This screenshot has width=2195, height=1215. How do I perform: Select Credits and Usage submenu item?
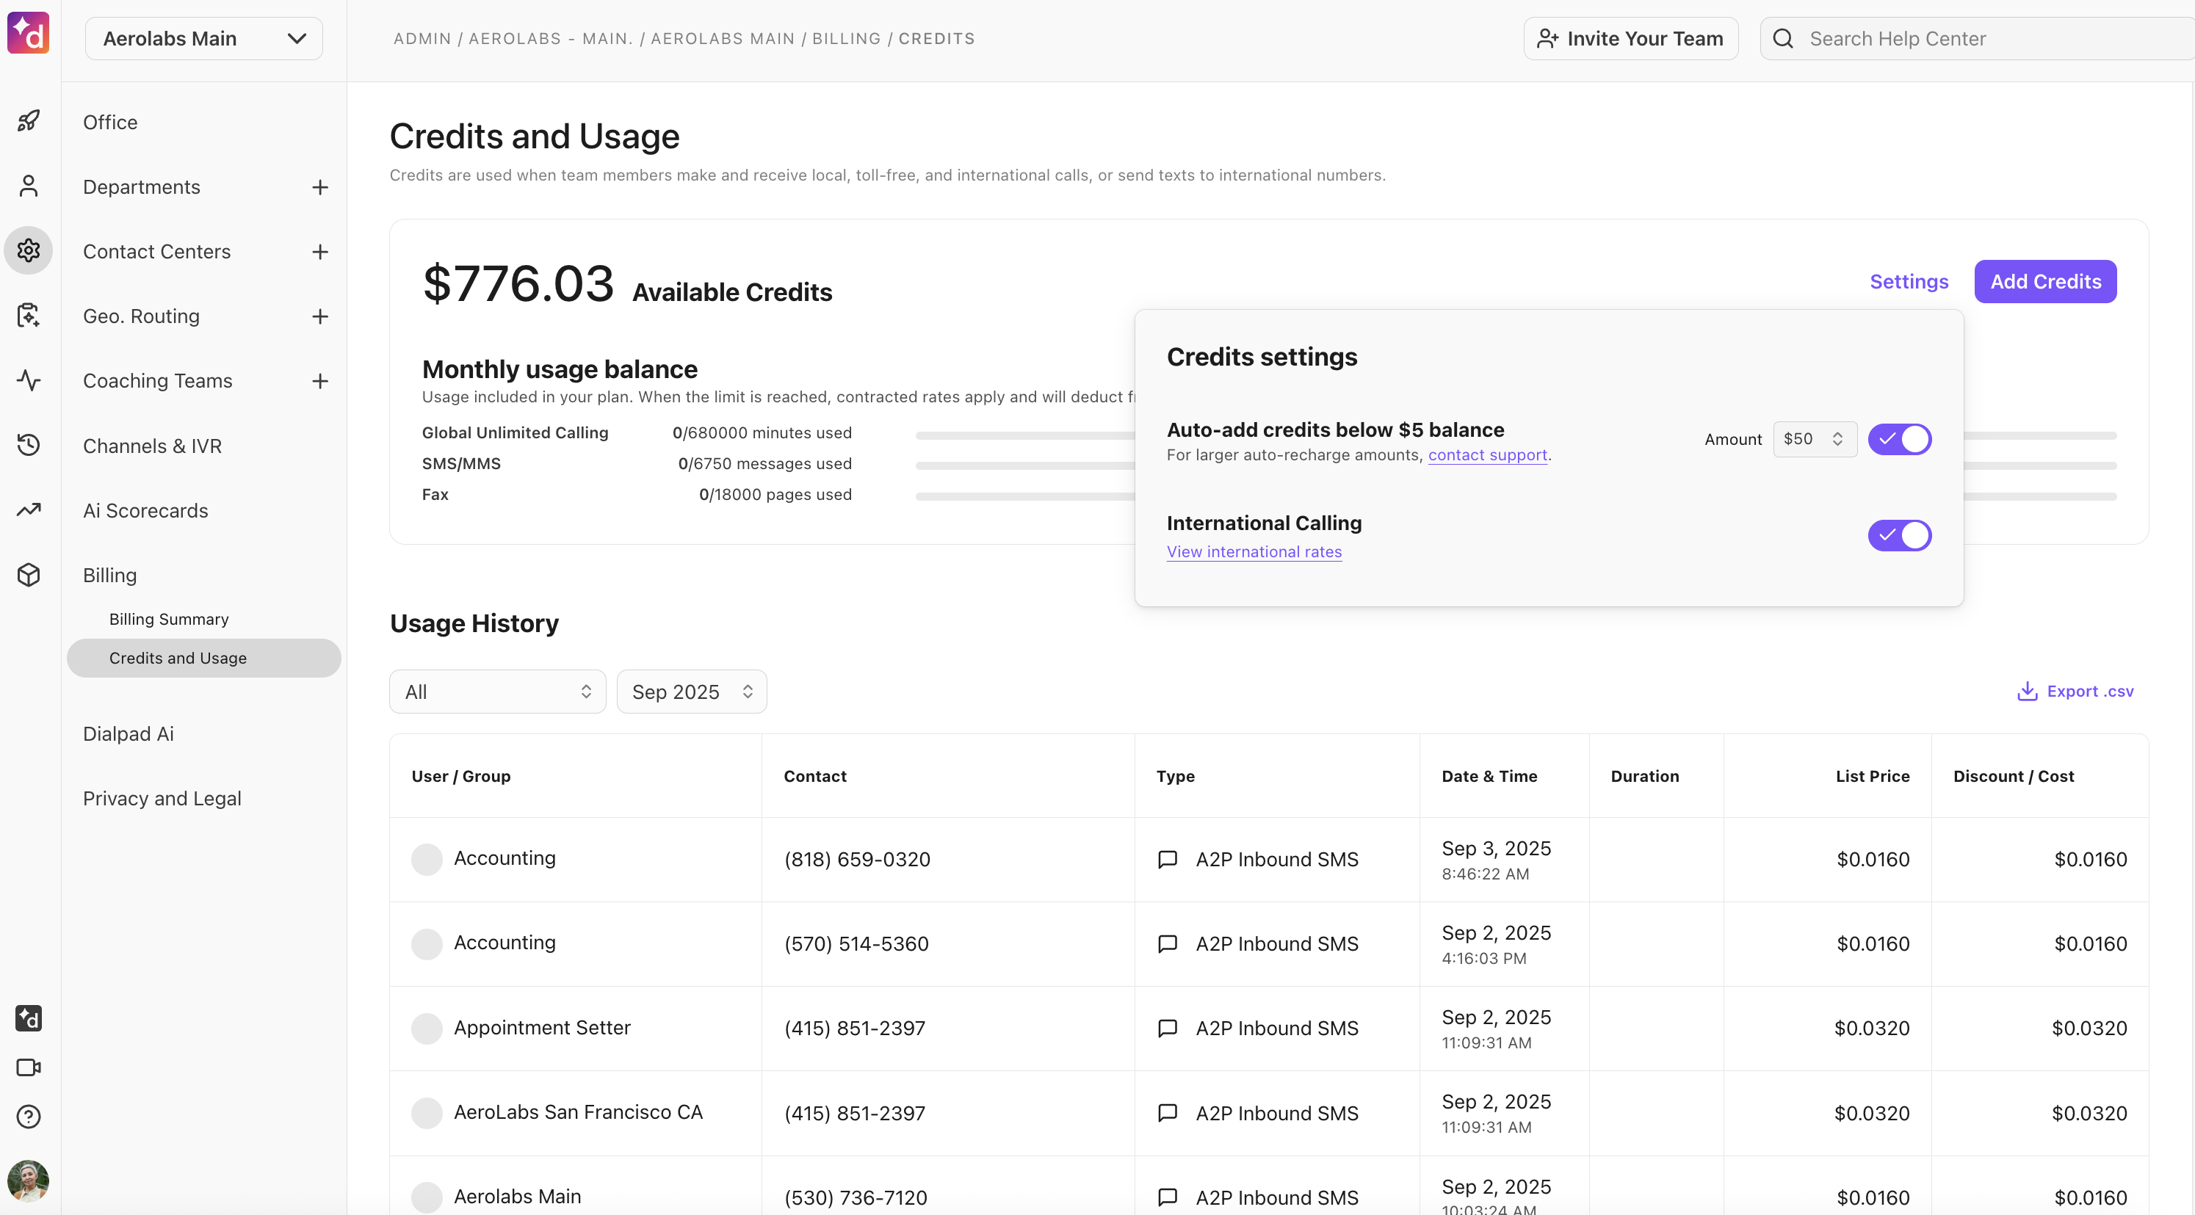point(203,658)
